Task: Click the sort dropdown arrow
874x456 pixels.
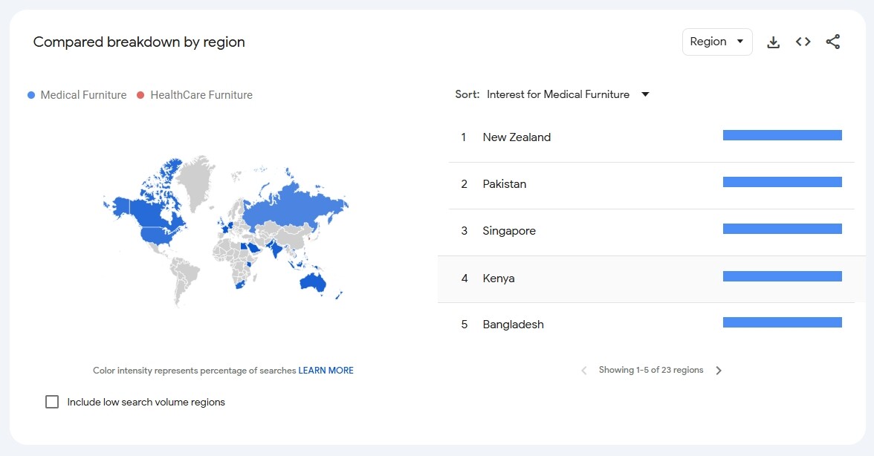Action: pyautogui.click(x=645, y=94)
